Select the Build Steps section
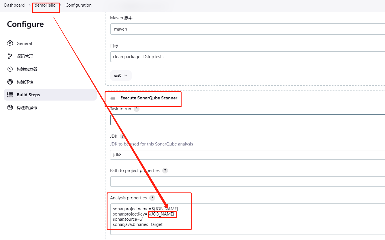Viewport: 385px width, 240px height. click(x=50, y=95)
